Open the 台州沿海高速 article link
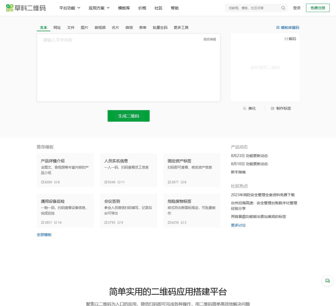This screenshot has height=306, width=336. 264,206
